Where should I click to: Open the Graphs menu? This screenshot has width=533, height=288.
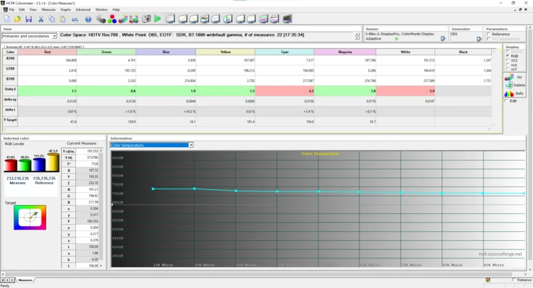[66, 10]
